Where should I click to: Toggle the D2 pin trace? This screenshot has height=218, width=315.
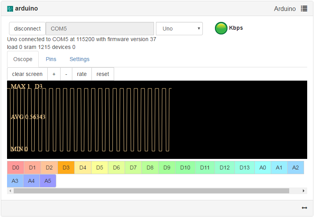pyautogui.click(x=49, y=168)
